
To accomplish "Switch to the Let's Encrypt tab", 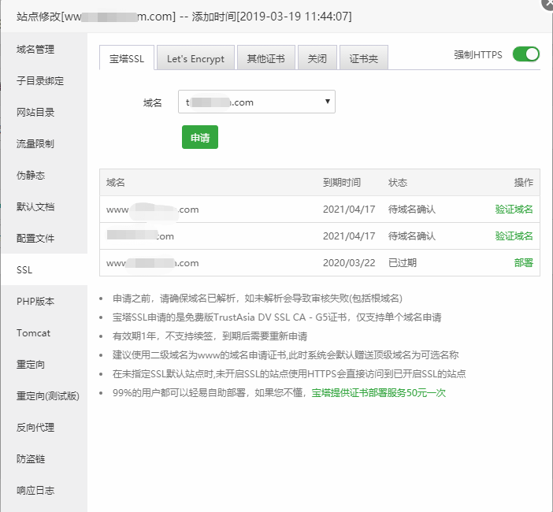I will pyautogui.click(x=195, y=58).
